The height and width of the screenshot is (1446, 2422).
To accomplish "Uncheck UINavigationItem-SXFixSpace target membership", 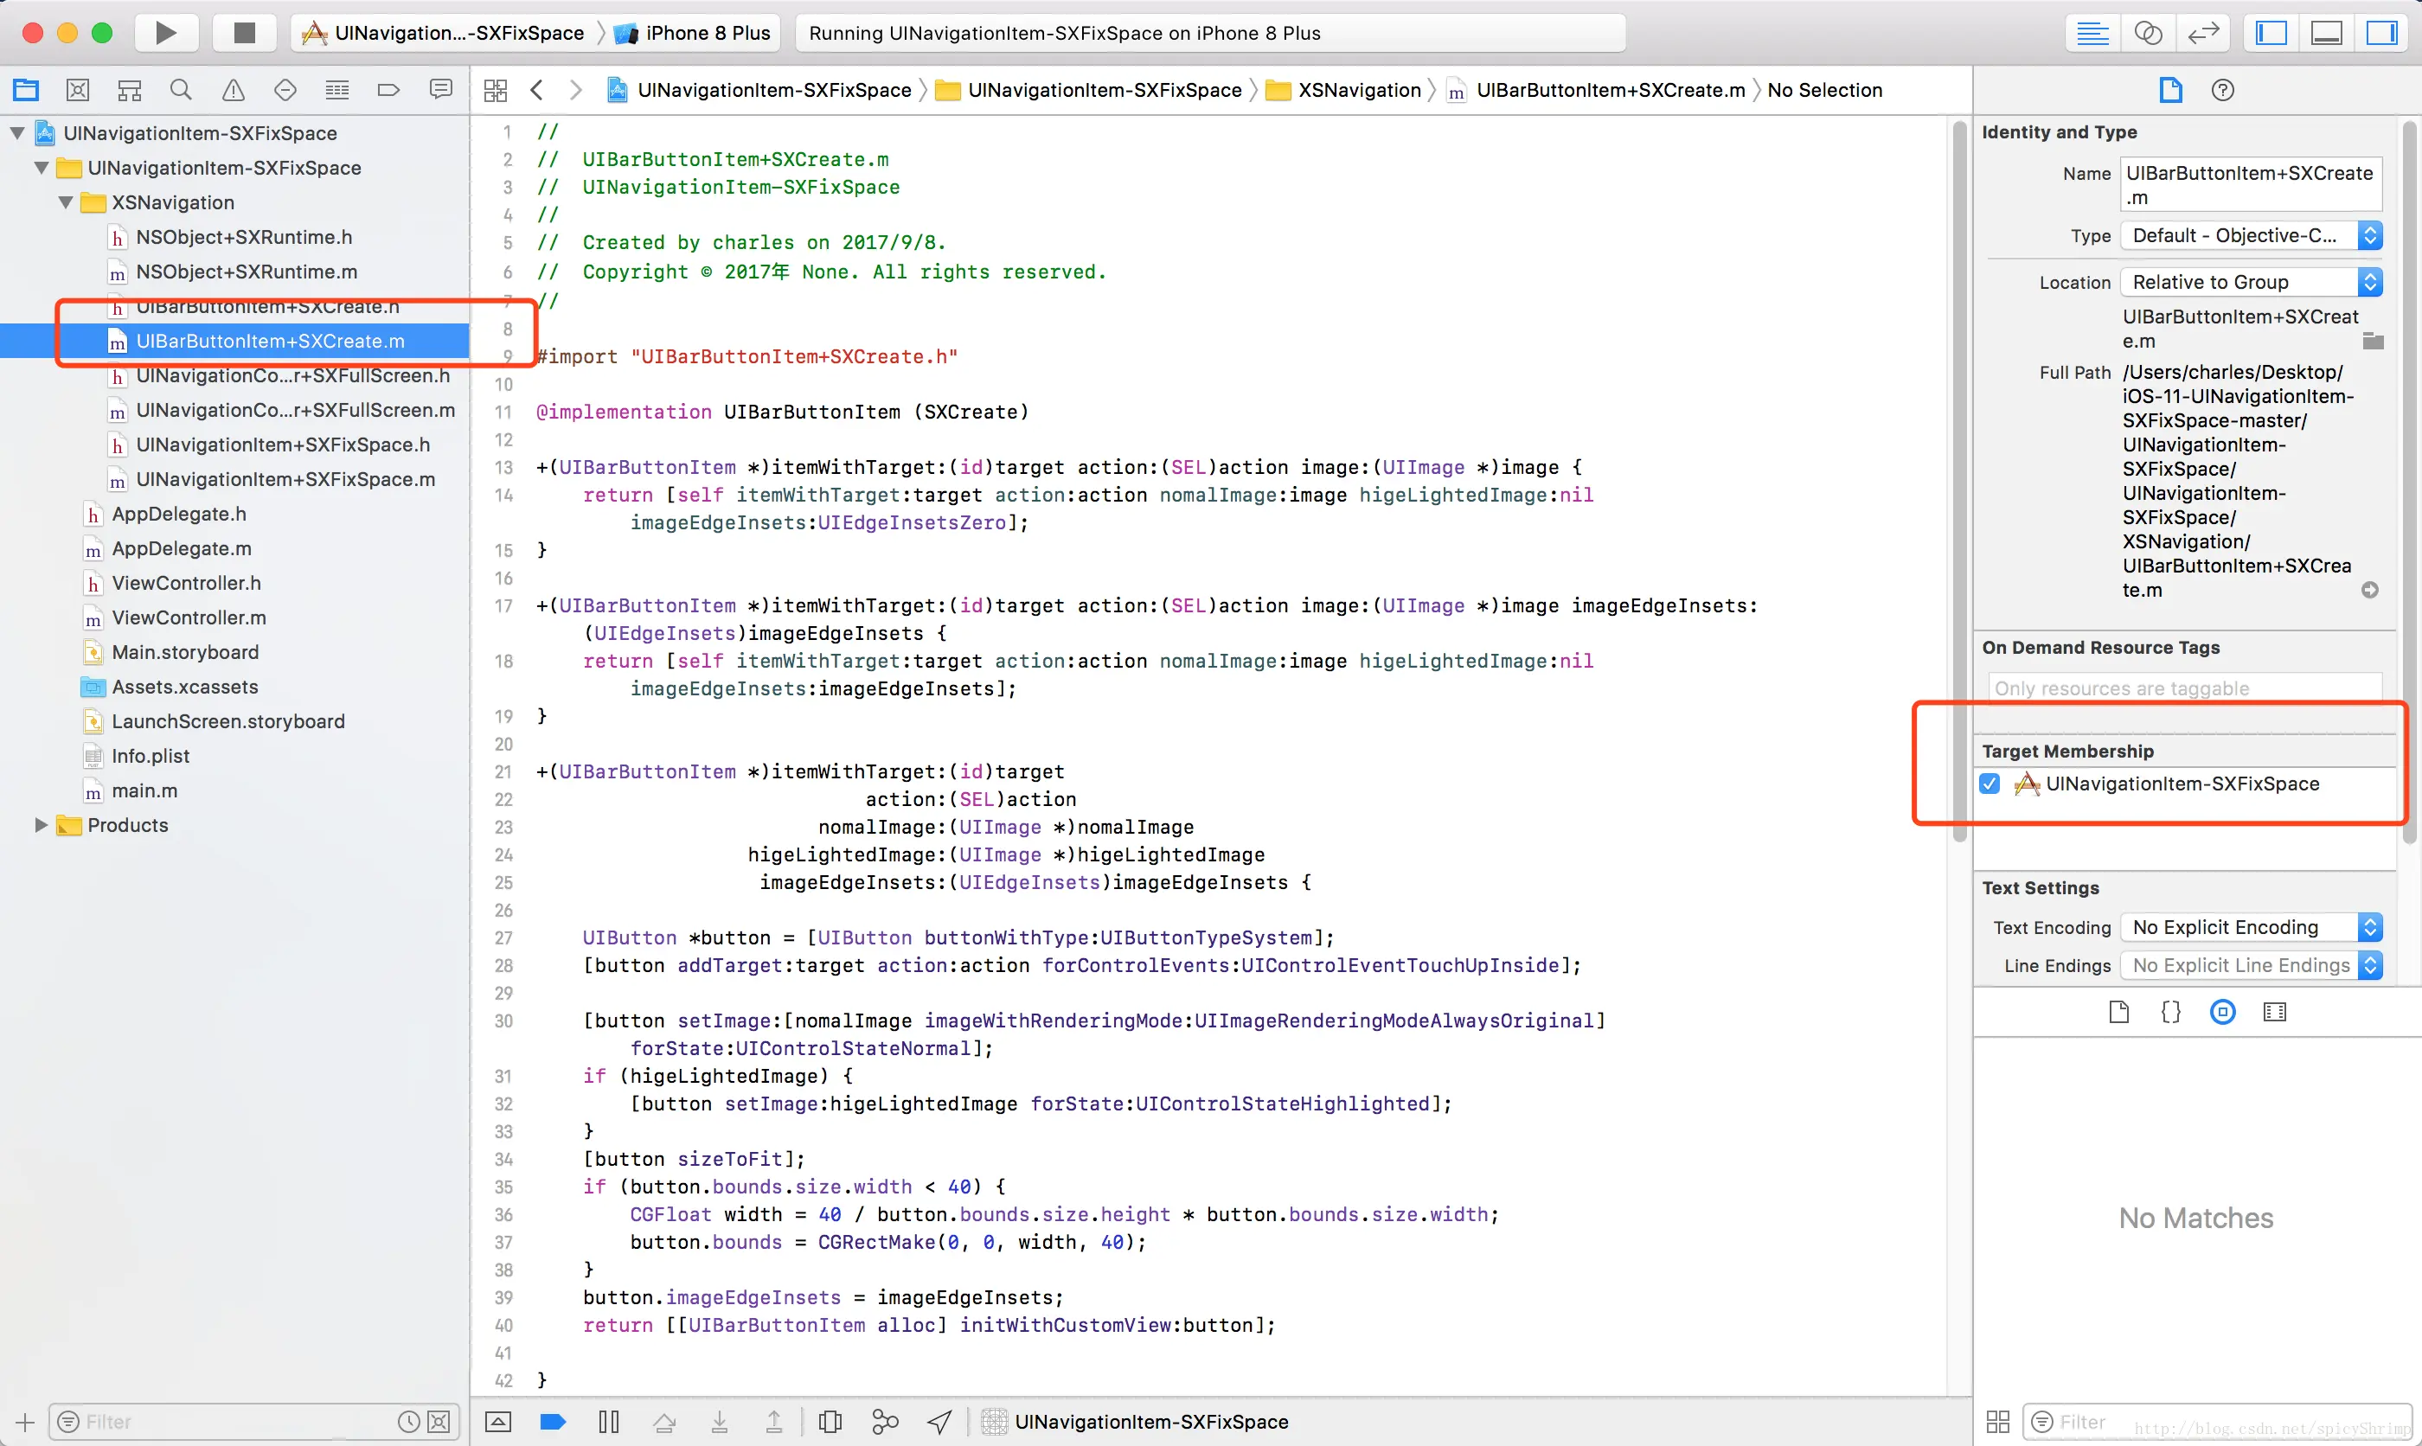I will pyautogui.click(x=1990, y=784).
